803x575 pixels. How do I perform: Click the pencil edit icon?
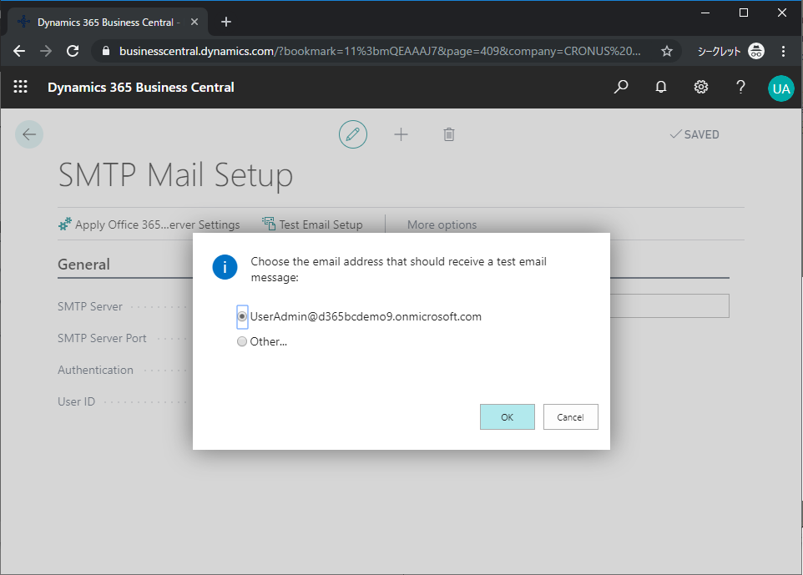tap(353, 134)
